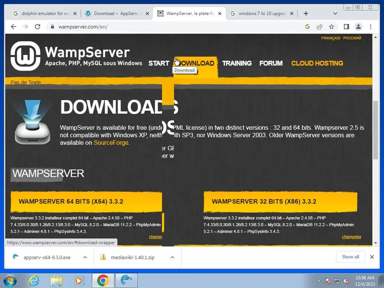The width and height of the screenshot is (384, 288).
Task: Open the CLOUD HOSTING link
Action: click(317, 63)
